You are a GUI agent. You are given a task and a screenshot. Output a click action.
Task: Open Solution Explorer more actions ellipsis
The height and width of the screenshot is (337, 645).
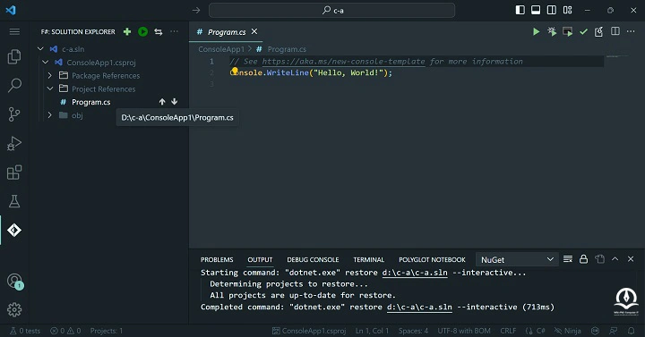pyautogui.click(x=175, y=31)
